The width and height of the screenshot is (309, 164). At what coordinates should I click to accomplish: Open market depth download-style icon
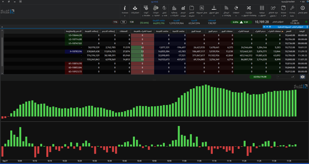point(214,8)
